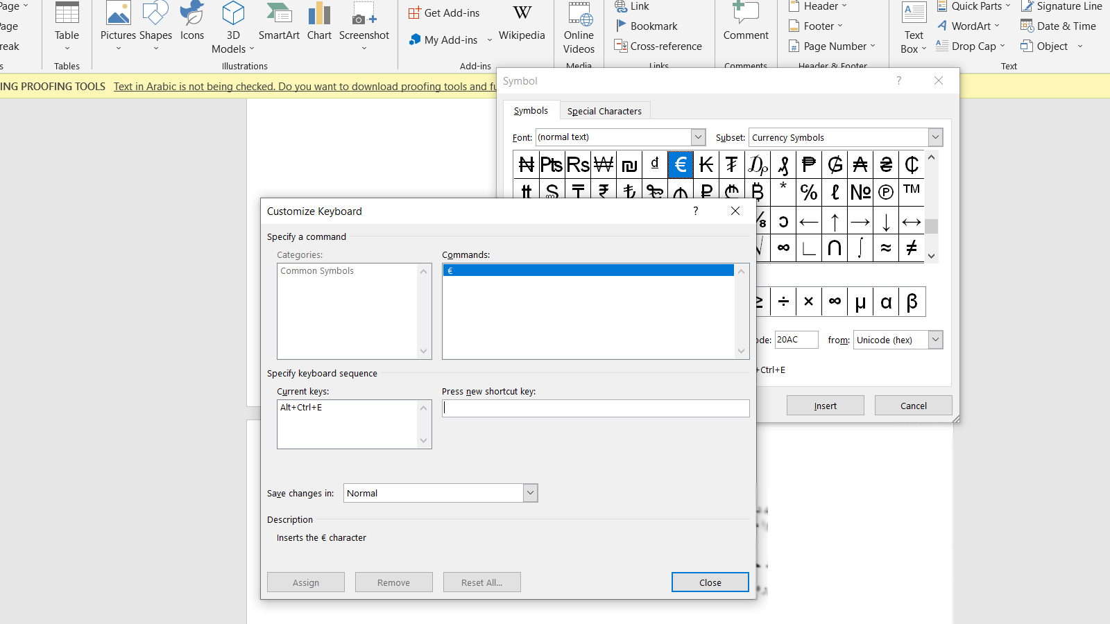Expand the Font dropdown in Symbol dialog
Viewport: 1110px width, 624px height.
698,137
